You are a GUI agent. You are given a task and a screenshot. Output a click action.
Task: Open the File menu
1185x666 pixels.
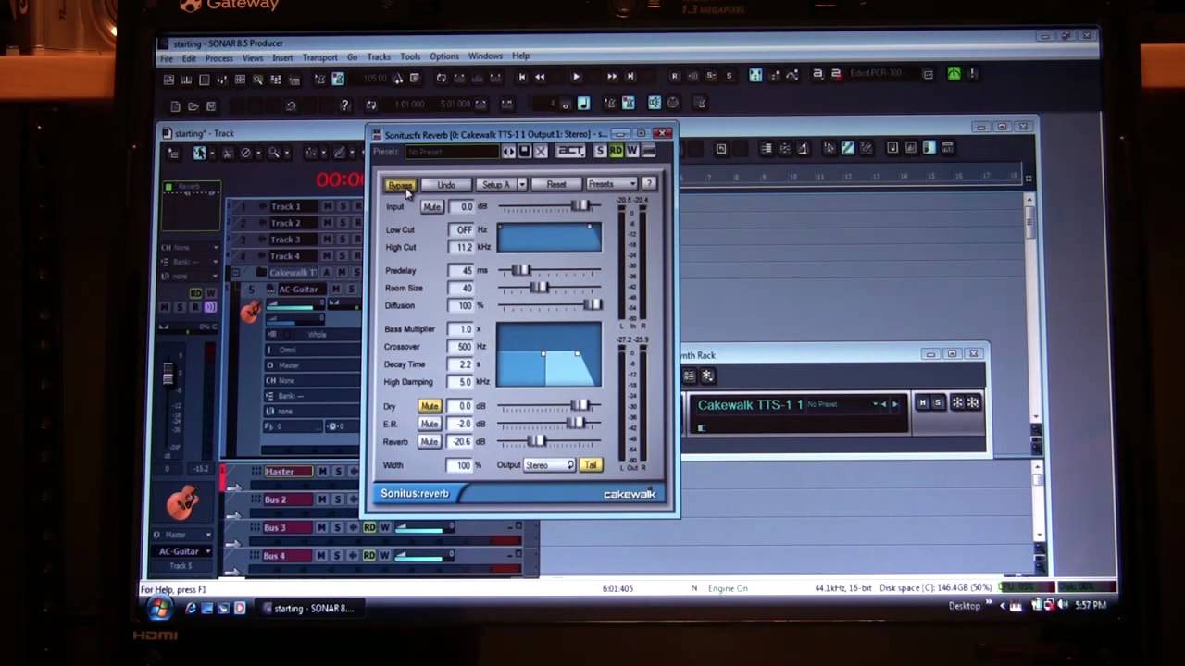(x=166, y=58)
